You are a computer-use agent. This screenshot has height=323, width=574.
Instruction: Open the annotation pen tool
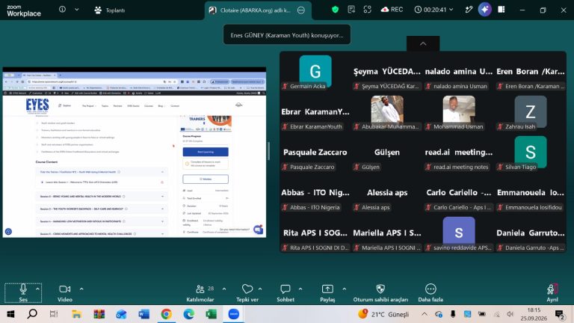pyautogui.click(x=469, y=10)
